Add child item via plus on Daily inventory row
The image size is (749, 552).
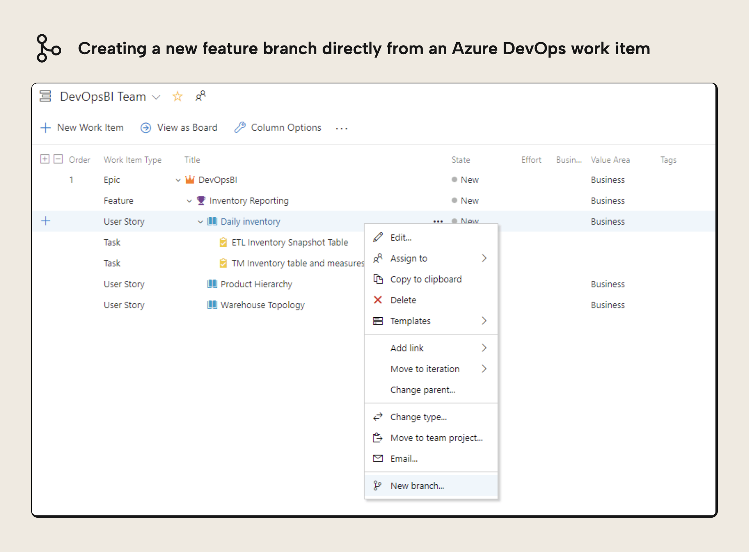click(46, 221)
